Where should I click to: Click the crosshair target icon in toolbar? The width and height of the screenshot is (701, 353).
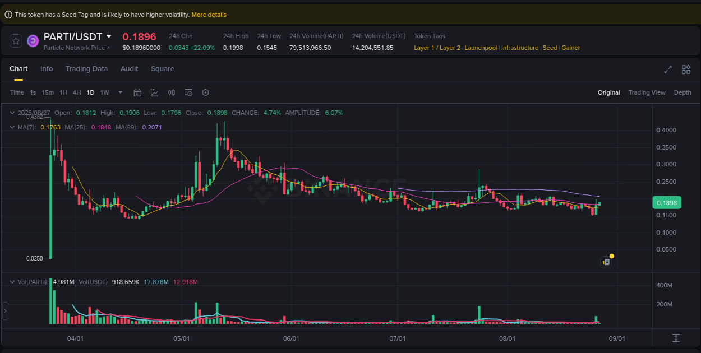[x=205, y=92]
